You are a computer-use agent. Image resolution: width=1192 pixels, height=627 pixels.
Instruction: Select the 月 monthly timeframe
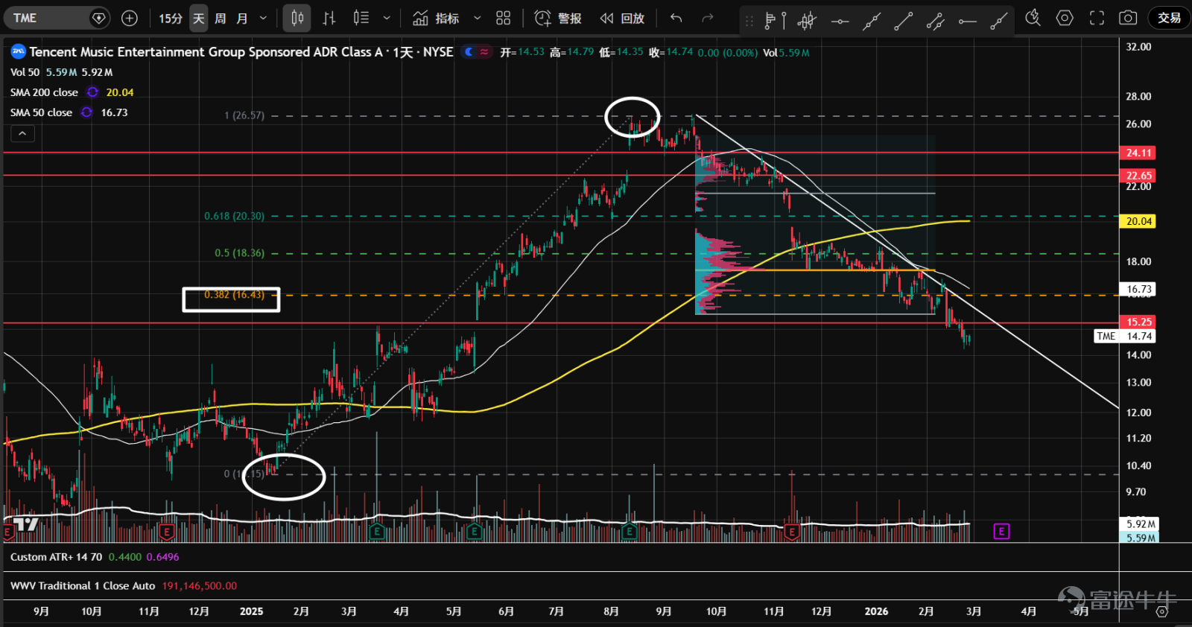(x=242, y=18)
